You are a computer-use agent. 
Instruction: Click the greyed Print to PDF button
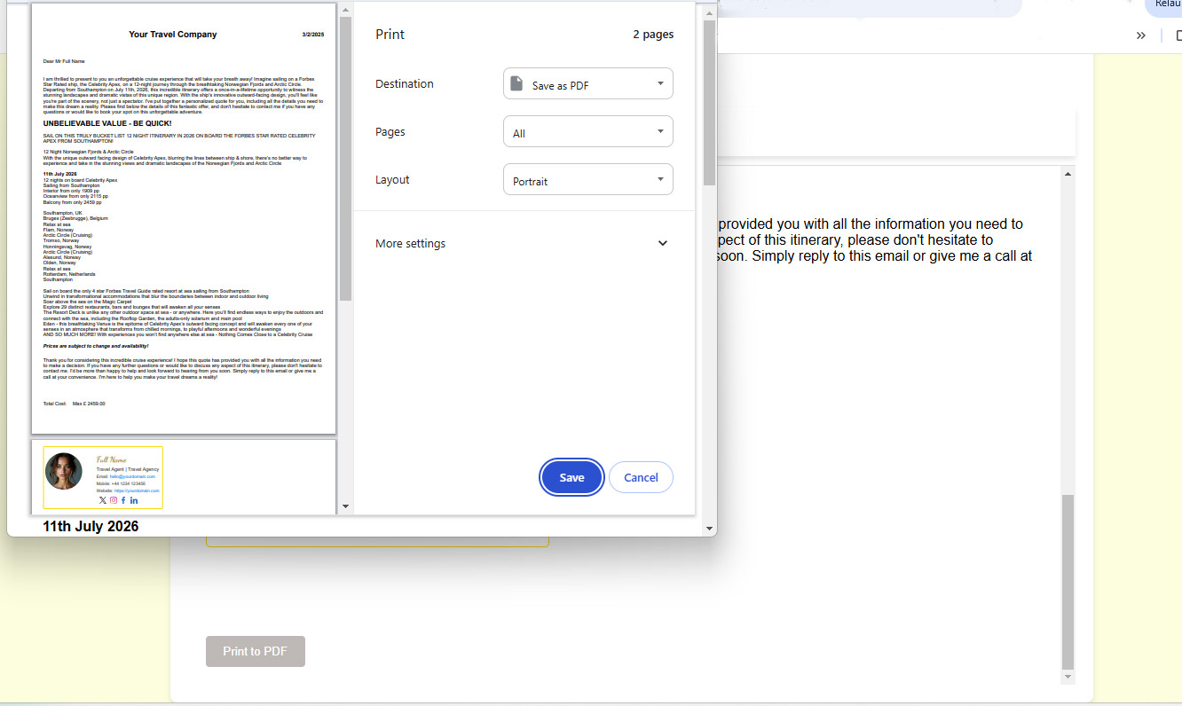pyautogui.click(x=256, y=651)
